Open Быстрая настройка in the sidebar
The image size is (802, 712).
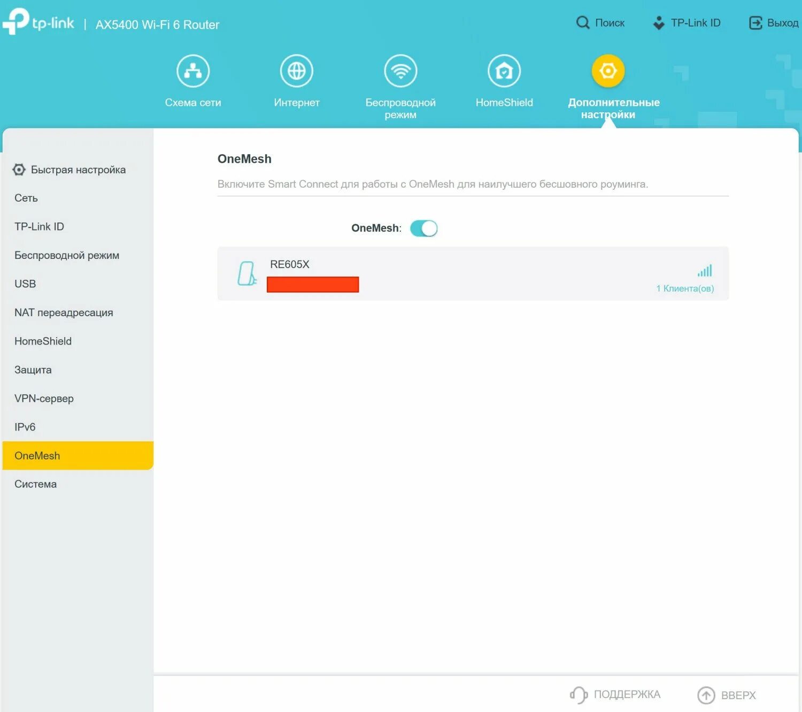[78, 170]
